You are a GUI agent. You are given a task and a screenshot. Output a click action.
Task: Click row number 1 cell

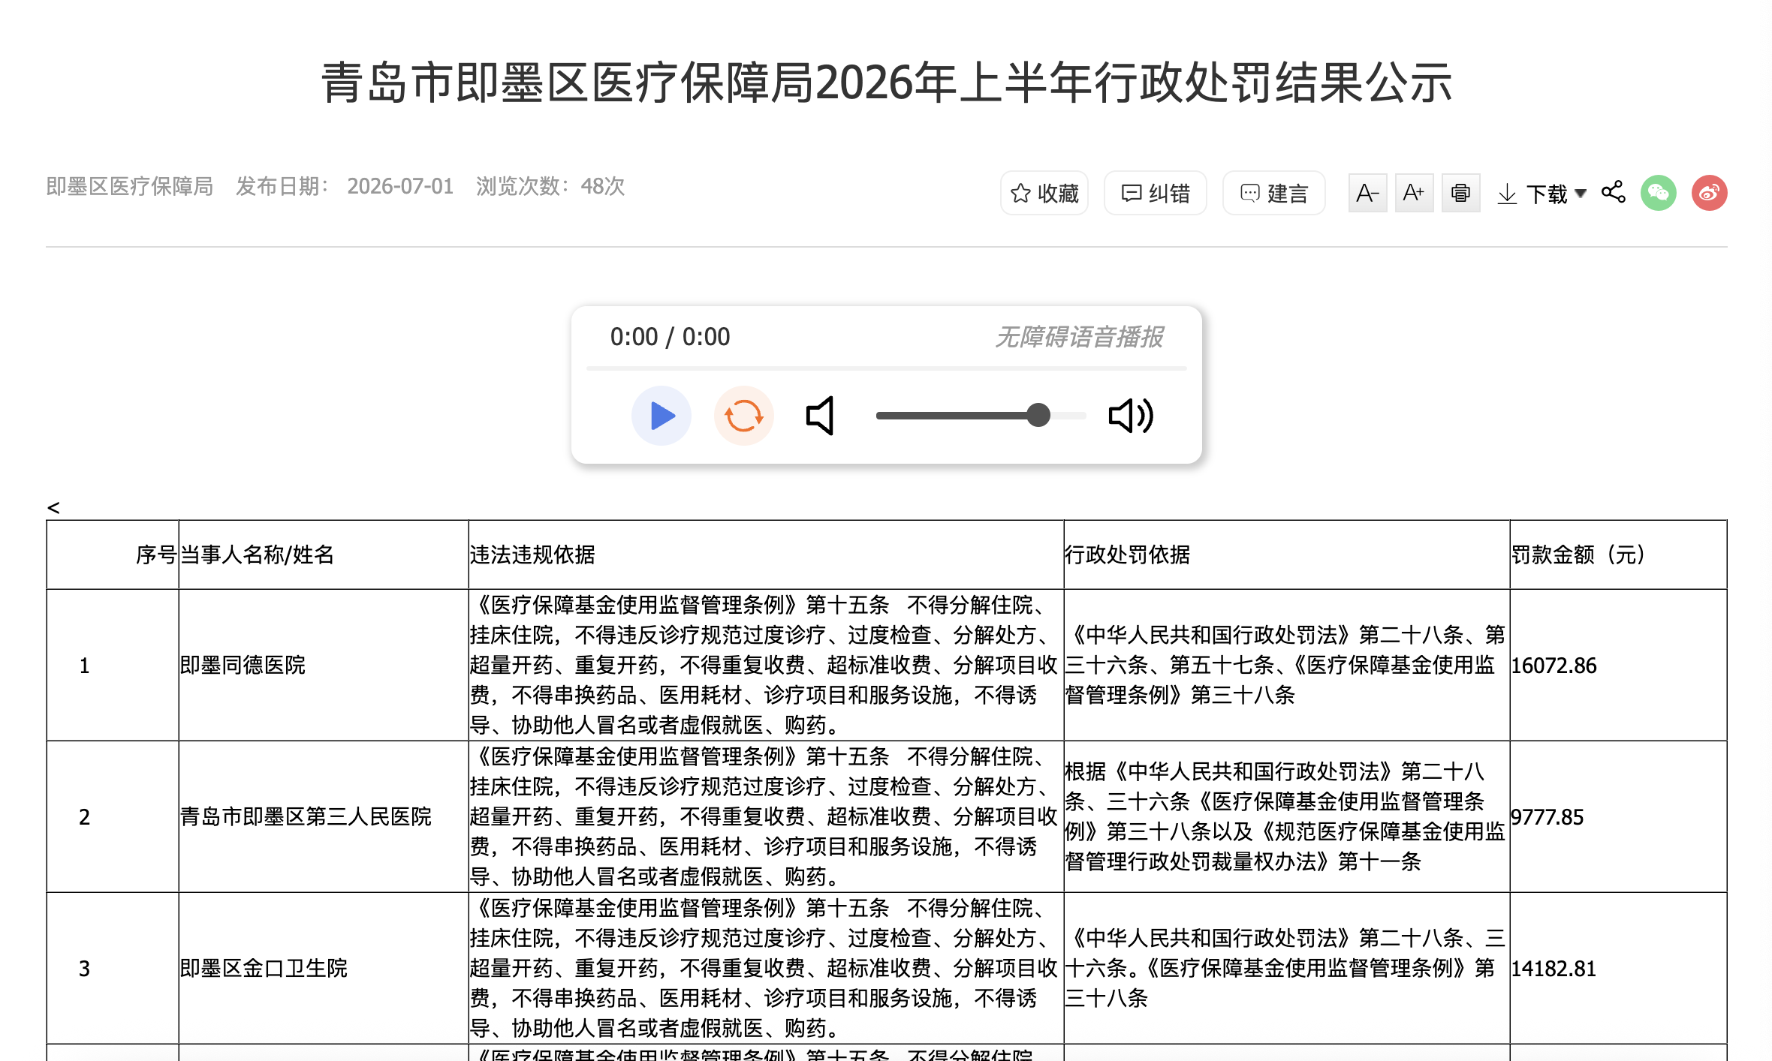click(x=113, y=666)
